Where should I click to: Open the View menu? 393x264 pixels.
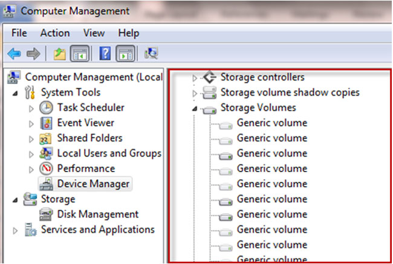94,33
